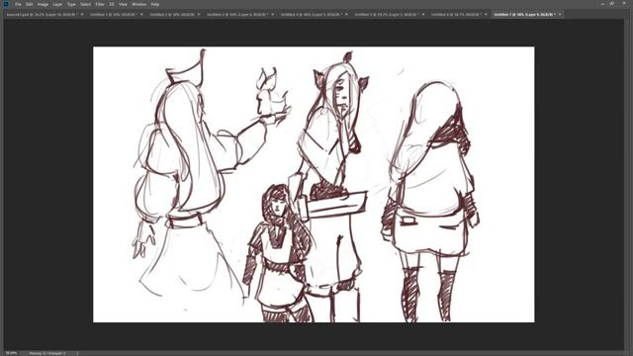Expand the status bar info options arrow
Image resolution: width=633 pixels, height=356 pixels.
coord(77,353)
